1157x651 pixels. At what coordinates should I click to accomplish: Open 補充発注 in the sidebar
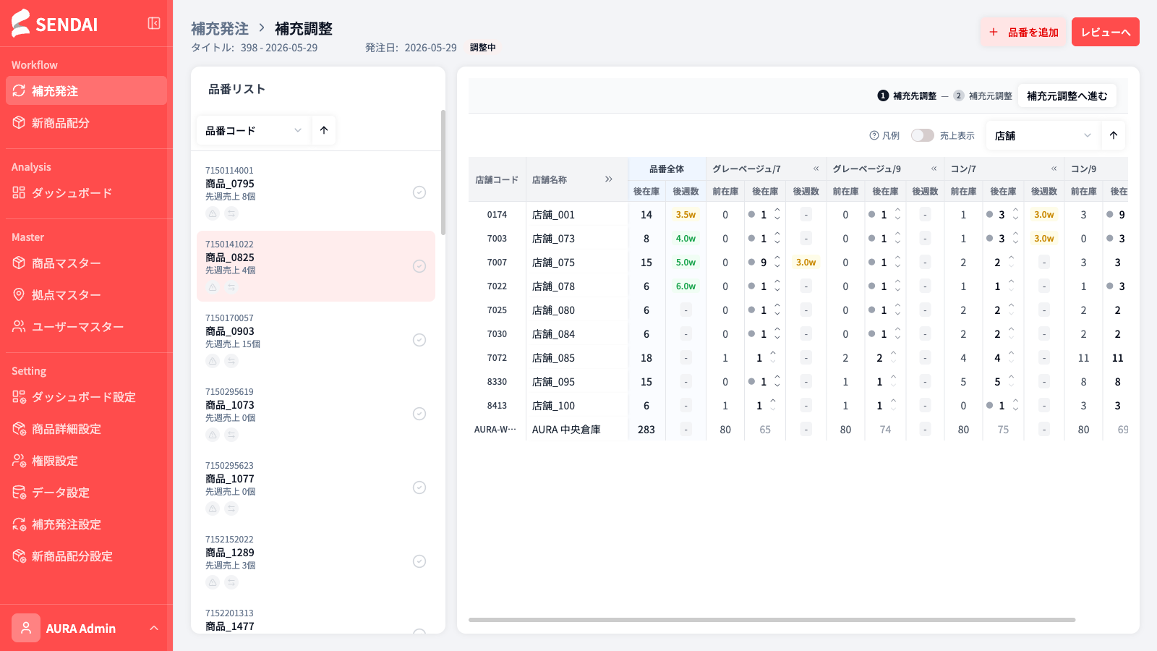pos(86,90)
